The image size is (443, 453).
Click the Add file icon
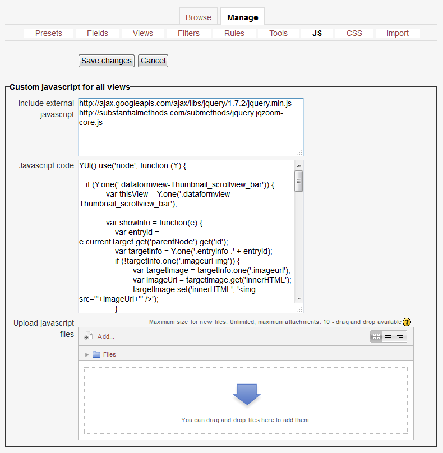tap(88, 336)
